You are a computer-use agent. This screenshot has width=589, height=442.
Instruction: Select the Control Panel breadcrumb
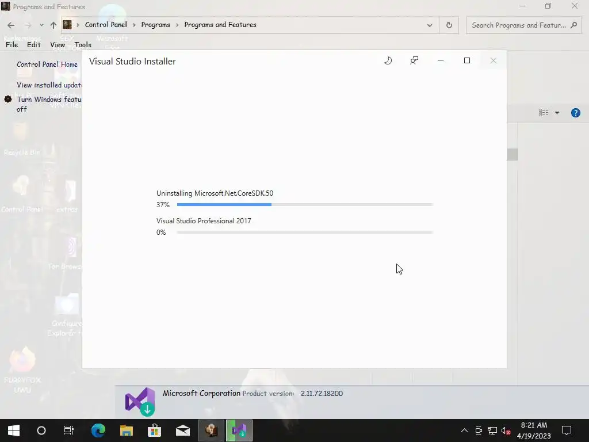pyautogui.click(x=106, y=25)
